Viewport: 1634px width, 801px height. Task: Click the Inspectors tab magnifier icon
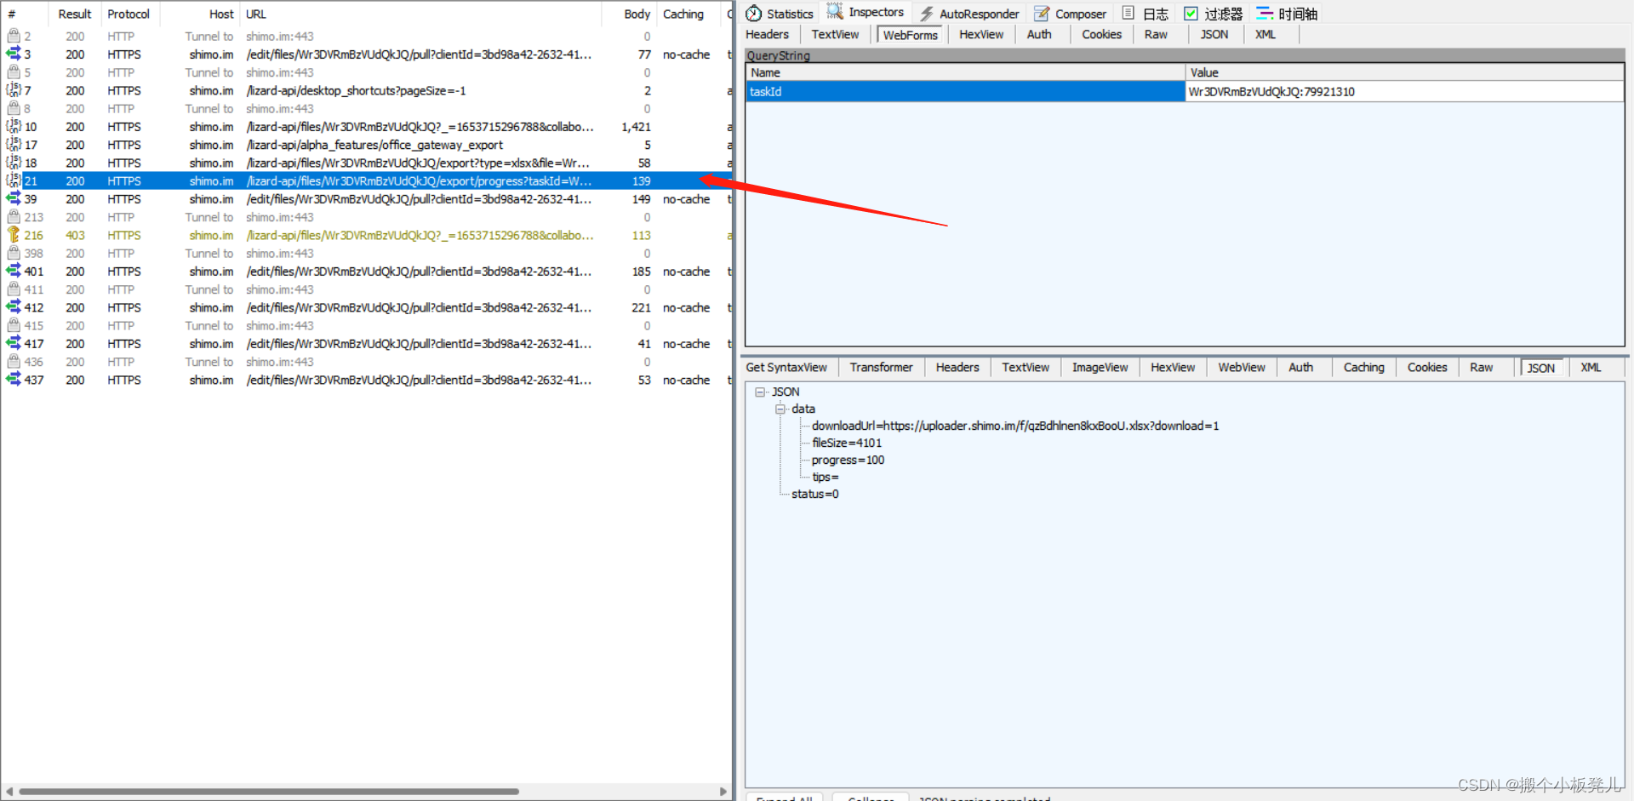click(835, 12)
